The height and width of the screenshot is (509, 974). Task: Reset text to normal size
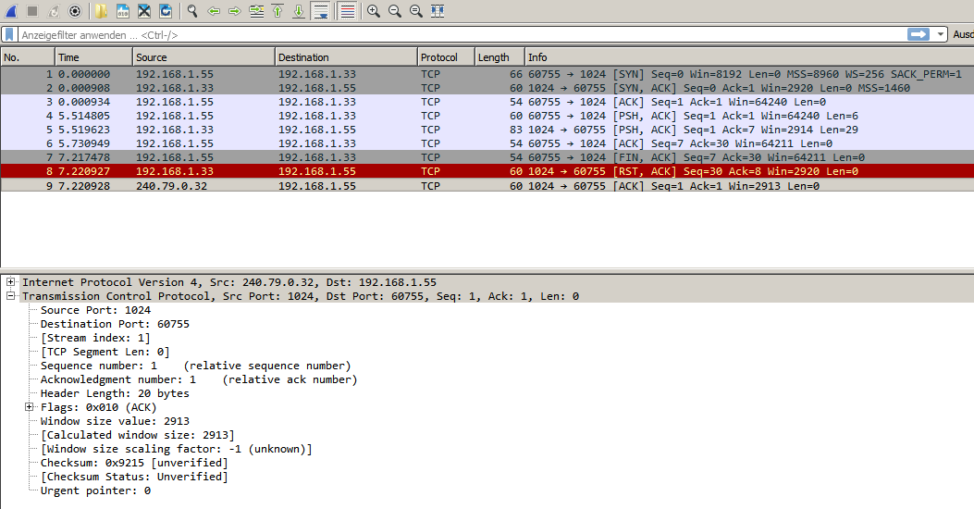click(416, 11)
